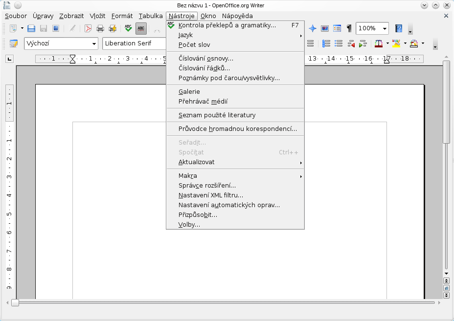Screen dimensions: 454x321
Task: Choose Číslování řádků menu entry
Action: click(235, 68)
